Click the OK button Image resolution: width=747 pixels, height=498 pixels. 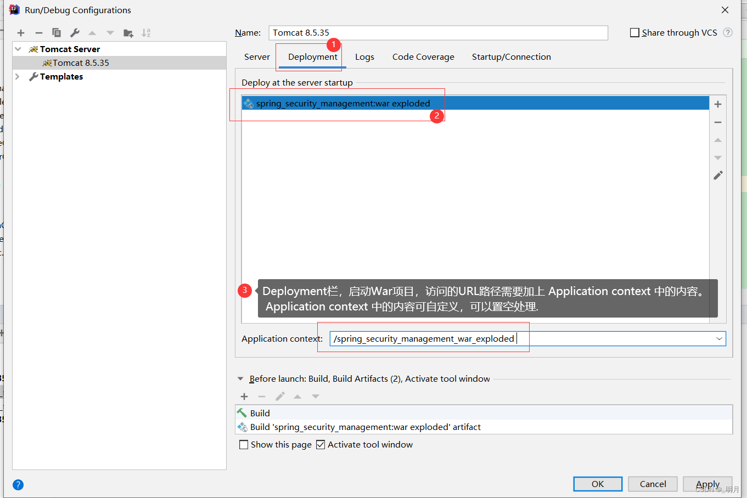click(x=598, y=484)
